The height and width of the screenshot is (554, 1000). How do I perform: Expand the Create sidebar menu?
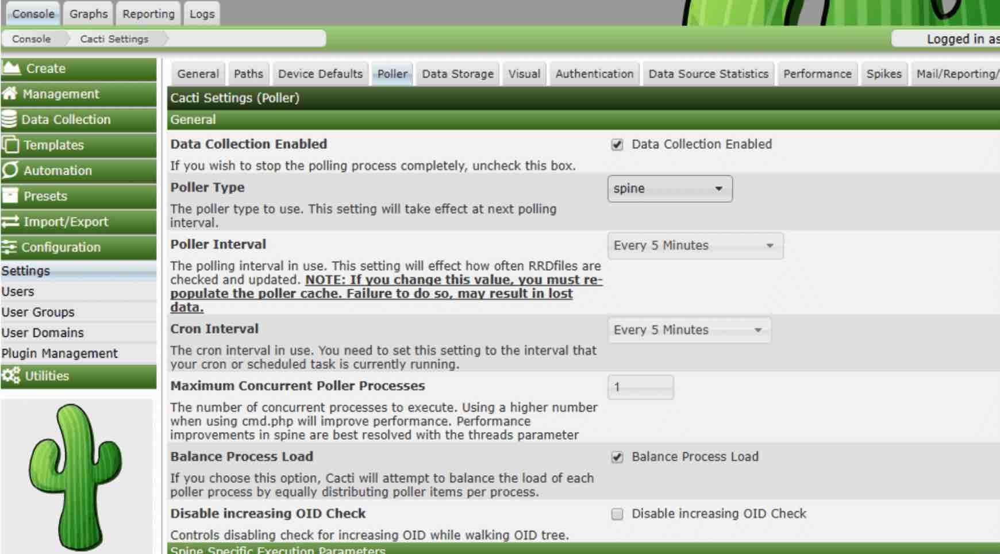(x=78, y=68)
